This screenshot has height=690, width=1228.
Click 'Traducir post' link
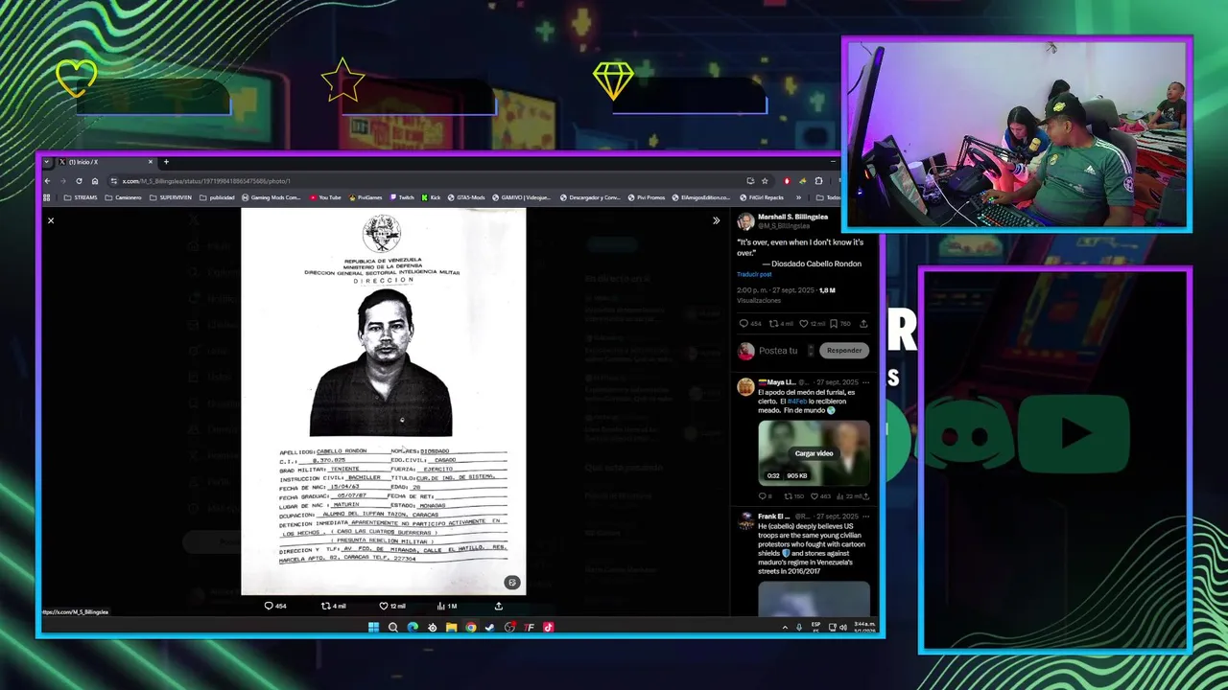click(x=754, y=274)
